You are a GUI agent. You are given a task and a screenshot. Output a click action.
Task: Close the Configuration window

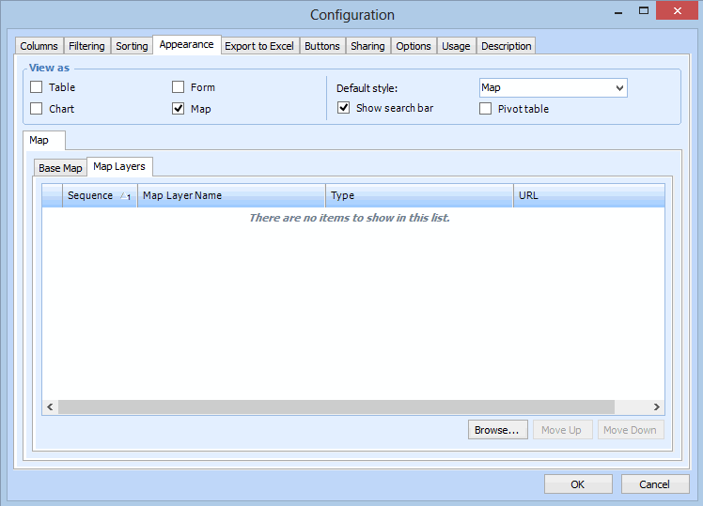coord(678,10)
